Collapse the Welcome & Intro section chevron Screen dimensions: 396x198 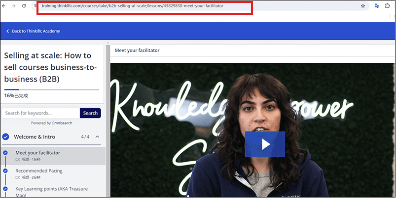(x=97, y=137)
